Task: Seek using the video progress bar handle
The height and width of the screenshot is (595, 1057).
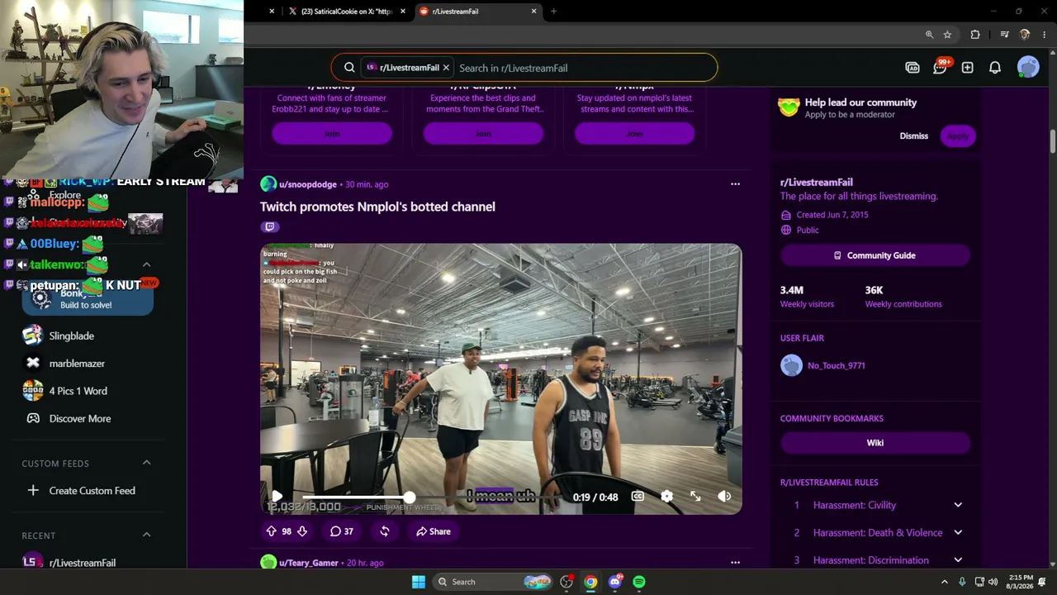Action: (410, 497)
